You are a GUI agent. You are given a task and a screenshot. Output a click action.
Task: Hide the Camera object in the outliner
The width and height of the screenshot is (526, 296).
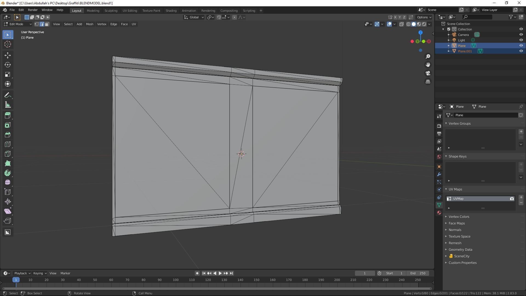tap(521, 35)
